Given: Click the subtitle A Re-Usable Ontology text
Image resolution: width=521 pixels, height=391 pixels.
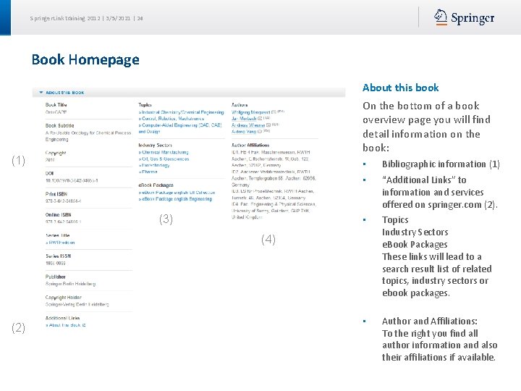Looking at the screenshot, I should (x=88, y=136).
